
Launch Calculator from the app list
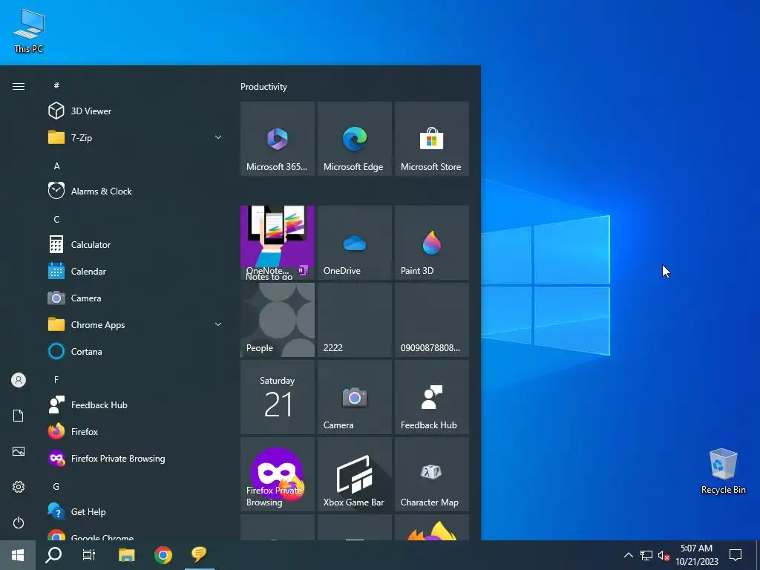click(x=134, y=244)
